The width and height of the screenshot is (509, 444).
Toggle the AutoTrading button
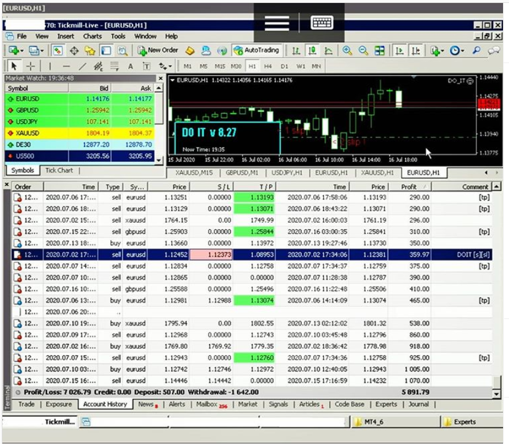(x=256, y=51)
